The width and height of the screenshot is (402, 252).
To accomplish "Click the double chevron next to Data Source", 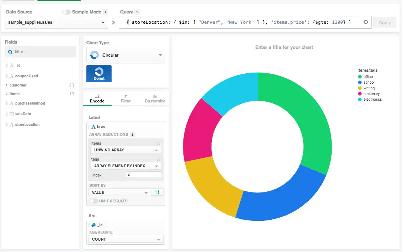I will [113, 22].
